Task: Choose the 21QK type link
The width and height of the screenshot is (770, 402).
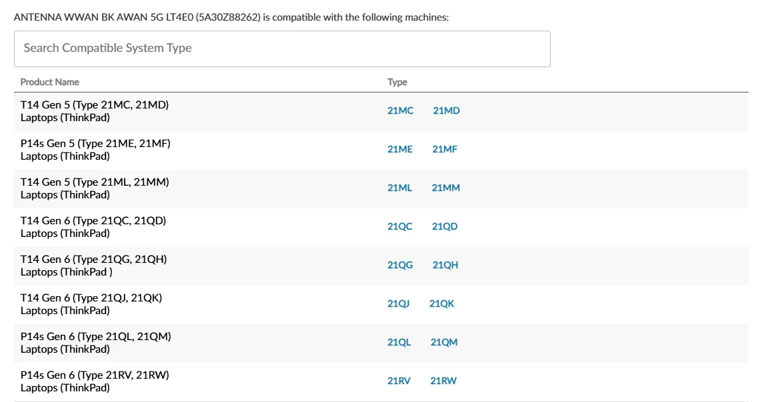Action: pos(441,303)
